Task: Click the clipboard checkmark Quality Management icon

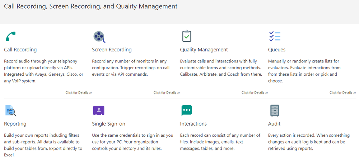Action: click(x=187, y=36)
